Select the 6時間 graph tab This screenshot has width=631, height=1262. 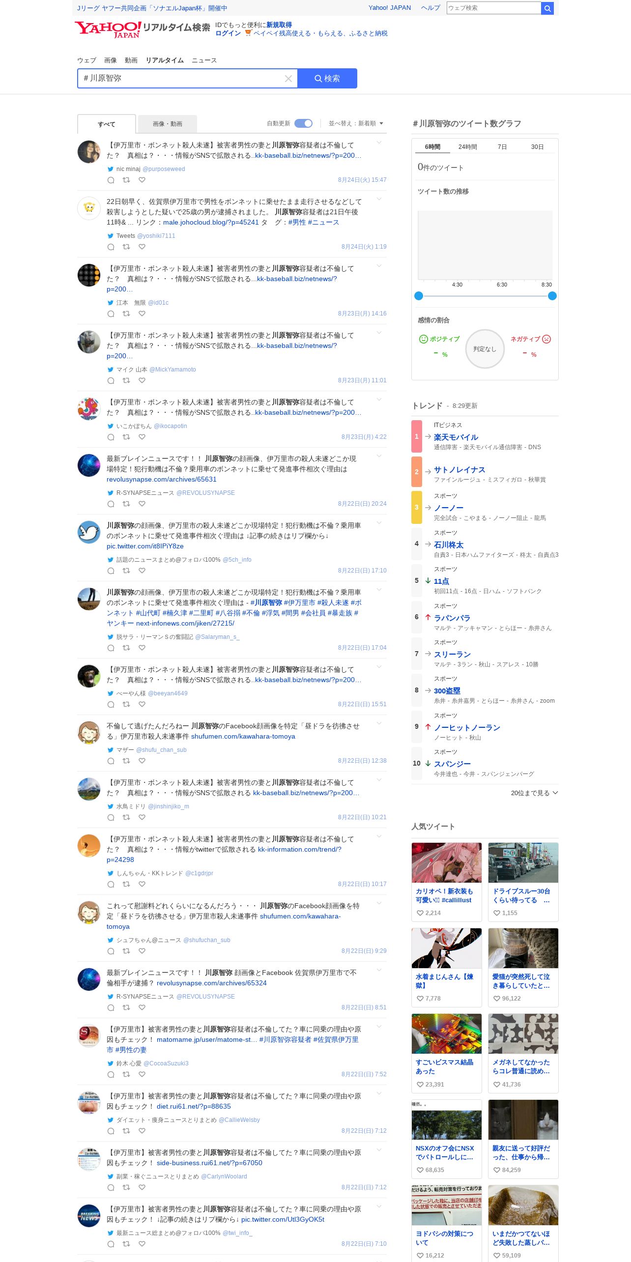click(432, 147)
